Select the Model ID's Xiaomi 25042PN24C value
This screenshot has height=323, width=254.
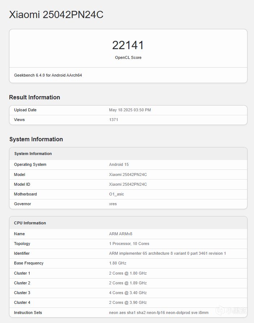coord(128,184)
